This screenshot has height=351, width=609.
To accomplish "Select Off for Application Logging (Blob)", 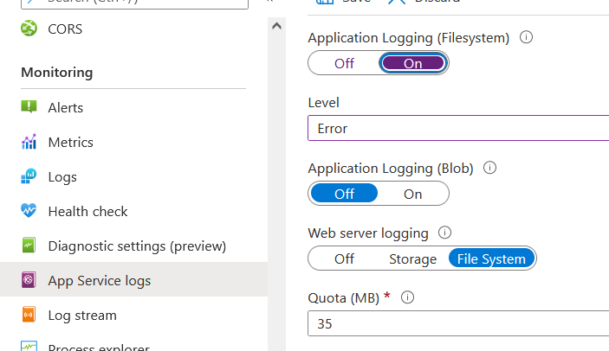I will [344, 194].
